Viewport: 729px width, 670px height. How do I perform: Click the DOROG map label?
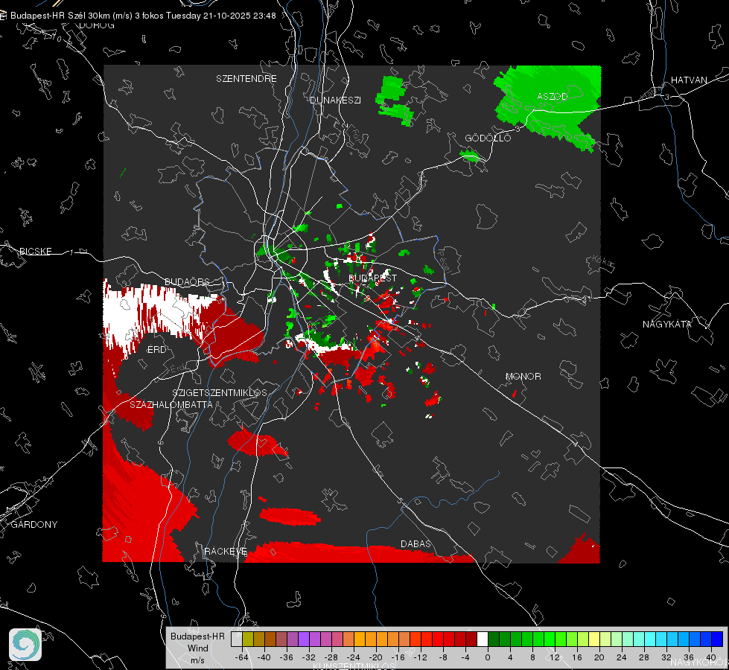[97, 25]
